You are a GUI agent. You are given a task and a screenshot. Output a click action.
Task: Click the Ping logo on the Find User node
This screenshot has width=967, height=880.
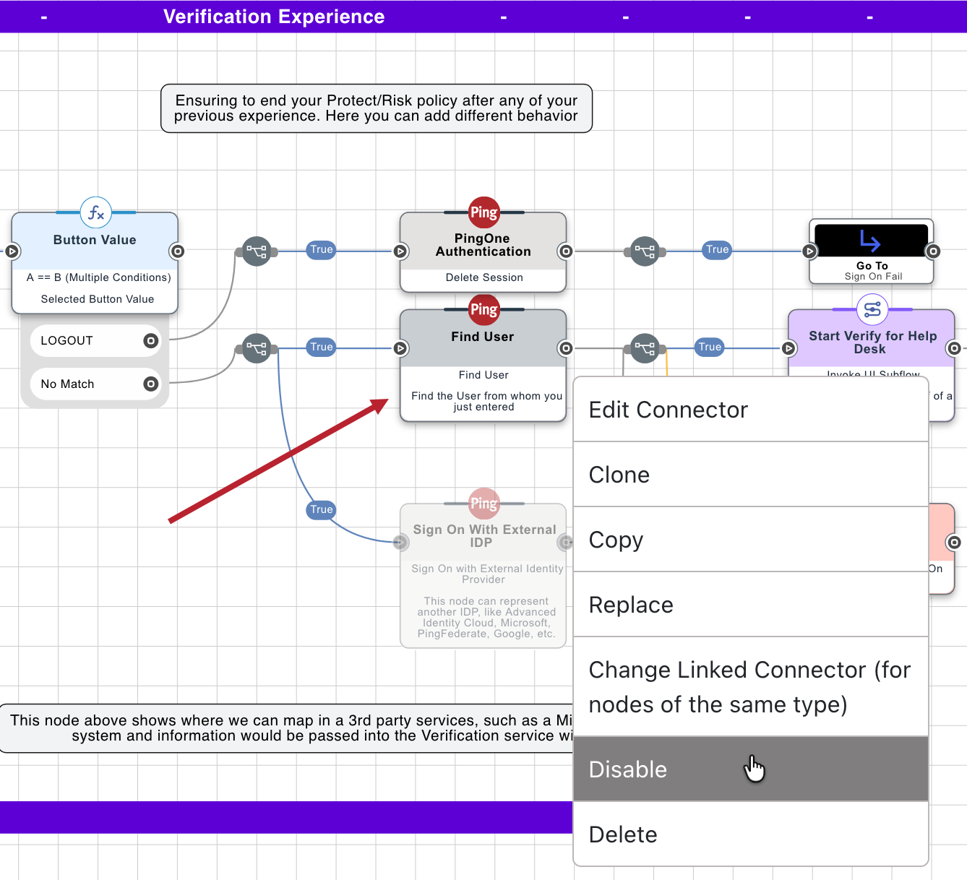[483, 310]
